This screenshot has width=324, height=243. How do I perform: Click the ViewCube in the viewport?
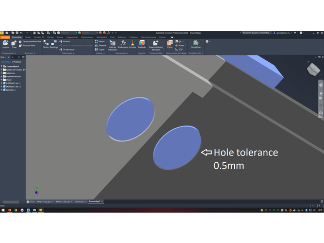[x=313, y=70]
